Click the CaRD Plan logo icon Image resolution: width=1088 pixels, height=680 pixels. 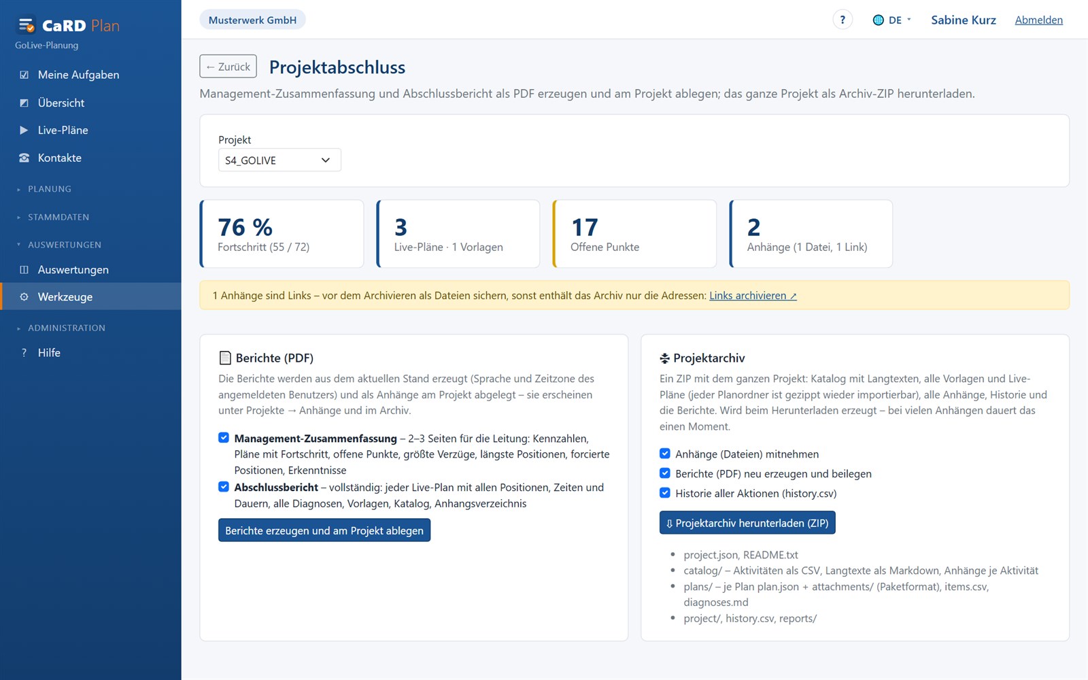tap(27, 26)
